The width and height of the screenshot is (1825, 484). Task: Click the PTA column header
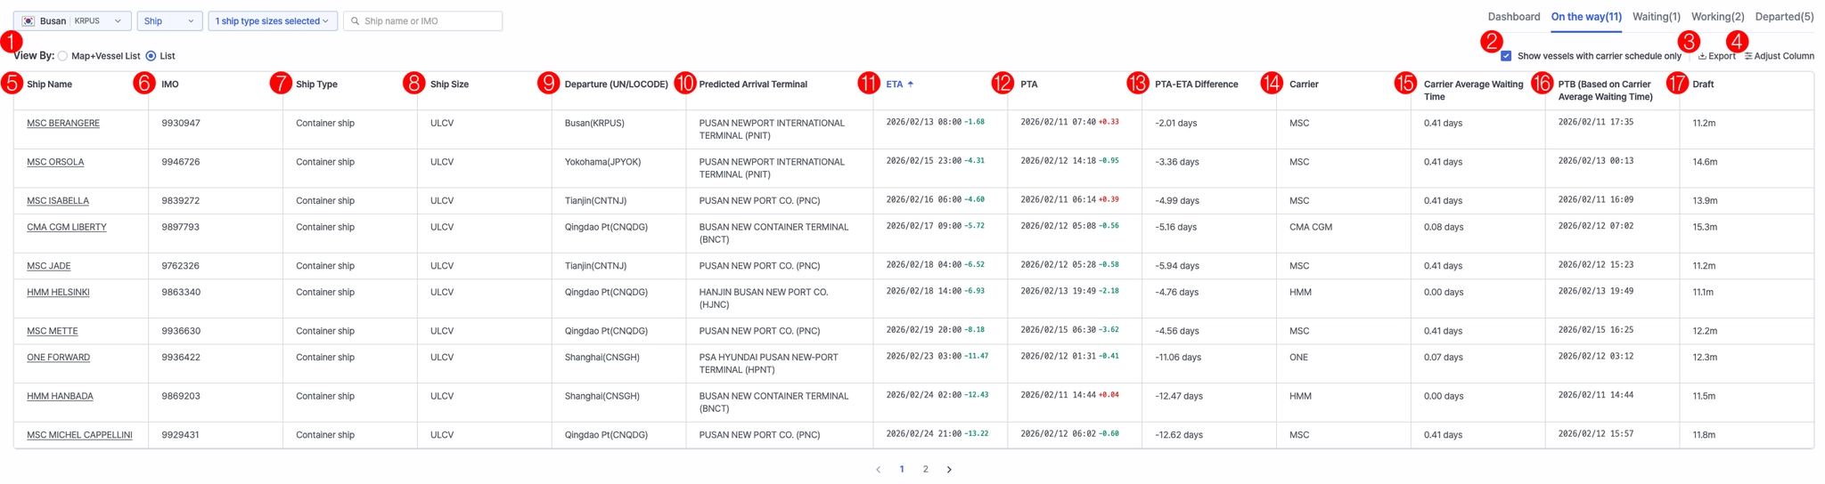(1029, 84)
